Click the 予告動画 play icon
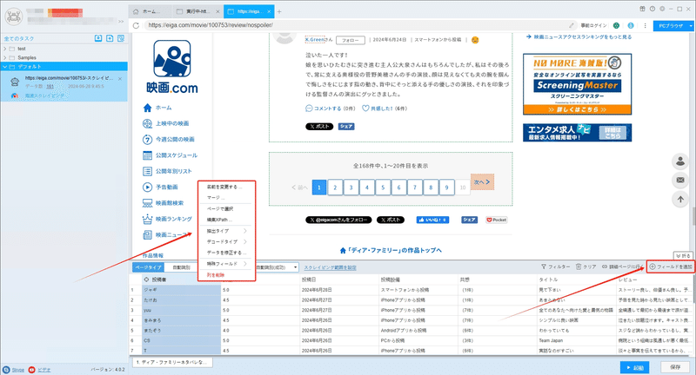Screen dimensions: 696x375 147,187
